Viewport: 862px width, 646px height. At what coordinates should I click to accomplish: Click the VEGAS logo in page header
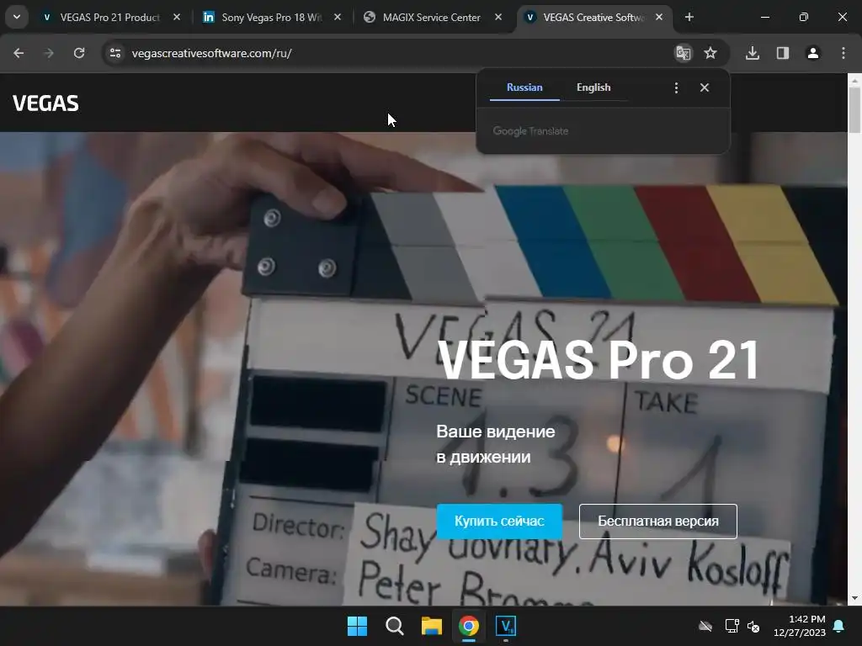pyautogui.click(x=45, y=103)
